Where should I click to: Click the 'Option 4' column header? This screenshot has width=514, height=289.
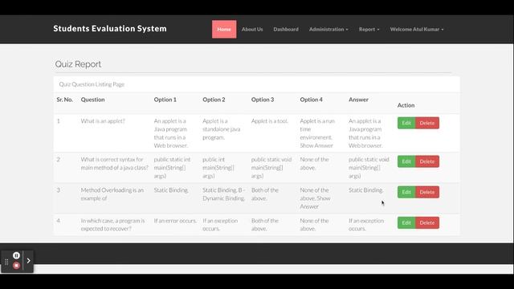coord(311,100)
